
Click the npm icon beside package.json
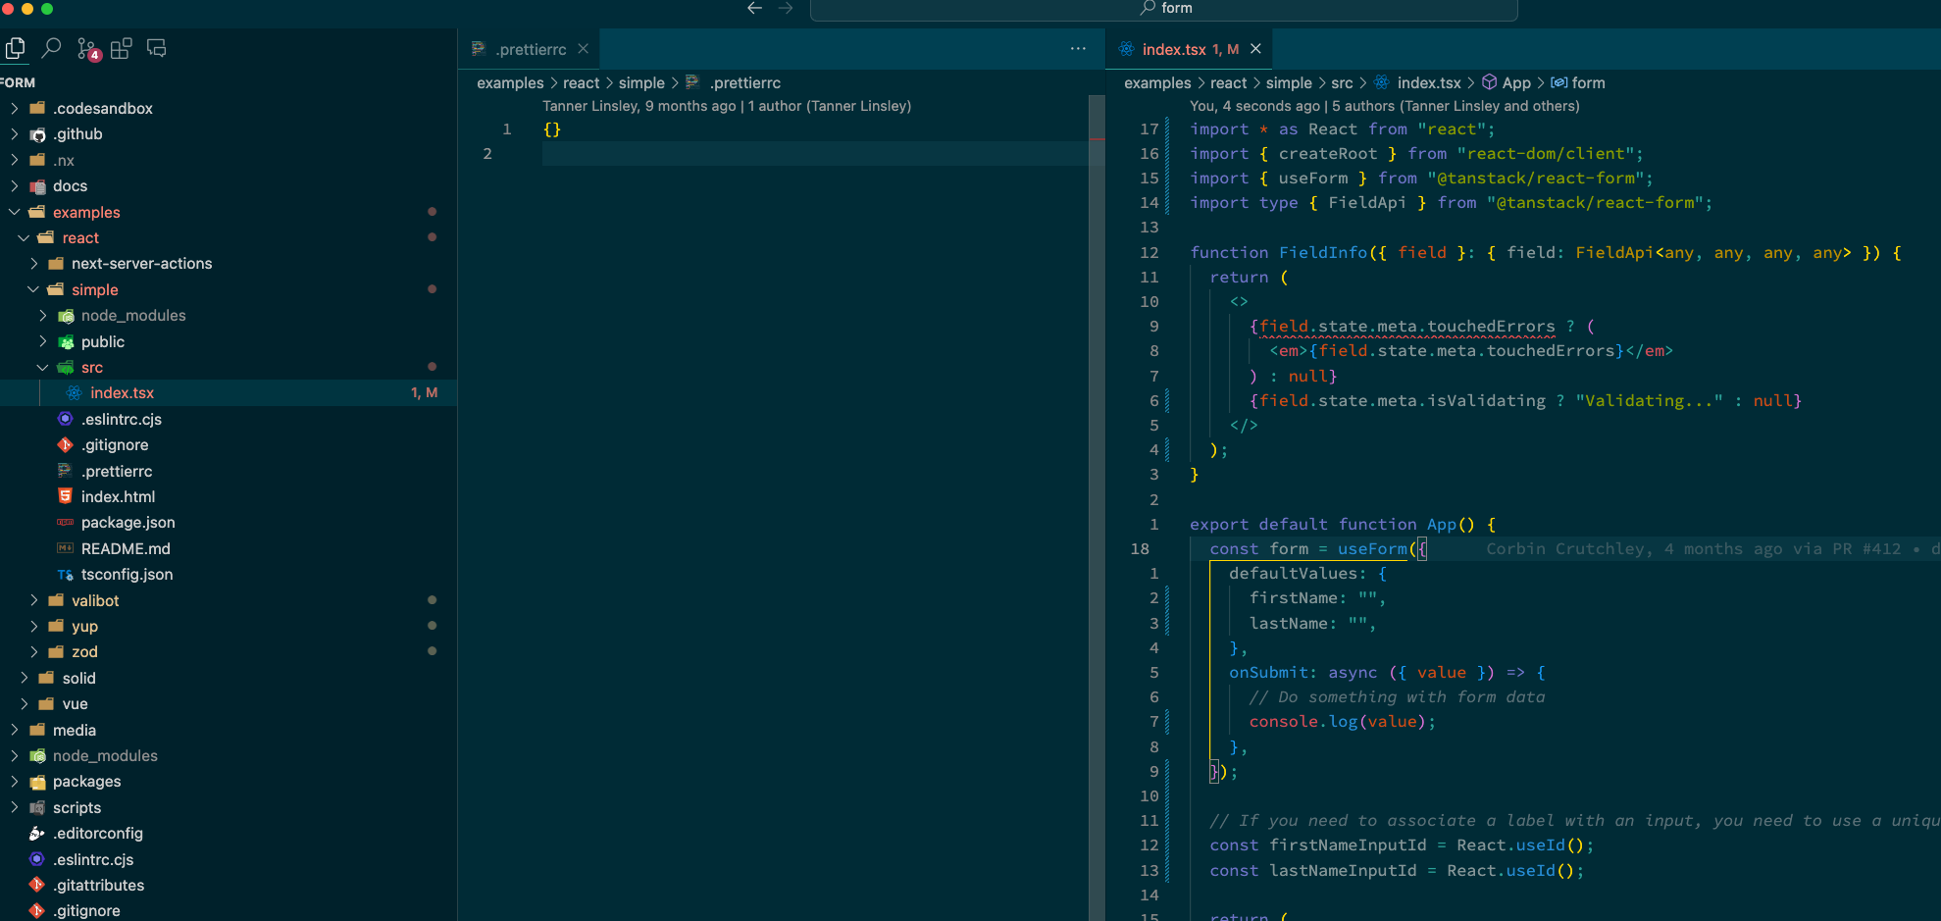pos(66,522)
